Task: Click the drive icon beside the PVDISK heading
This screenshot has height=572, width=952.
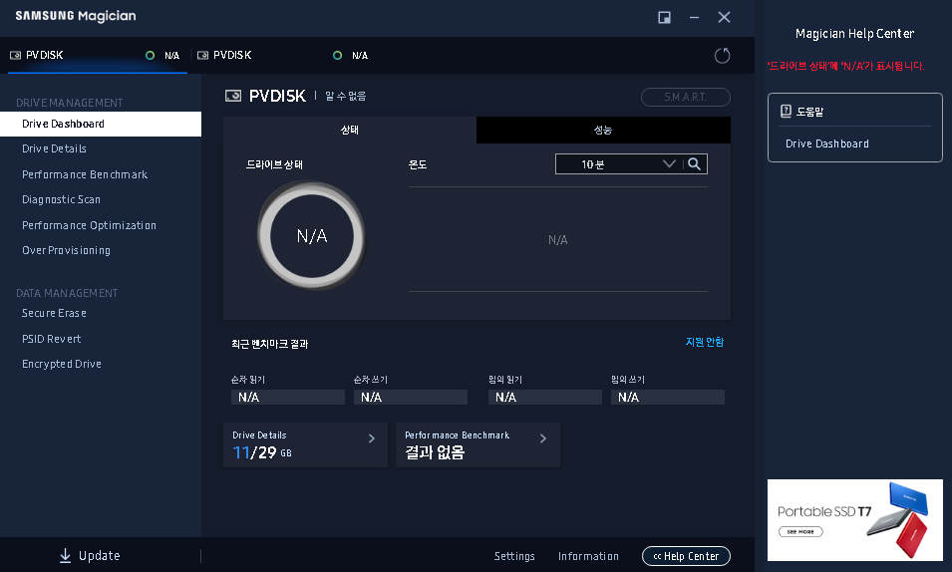Action: [x=233, y=96]
